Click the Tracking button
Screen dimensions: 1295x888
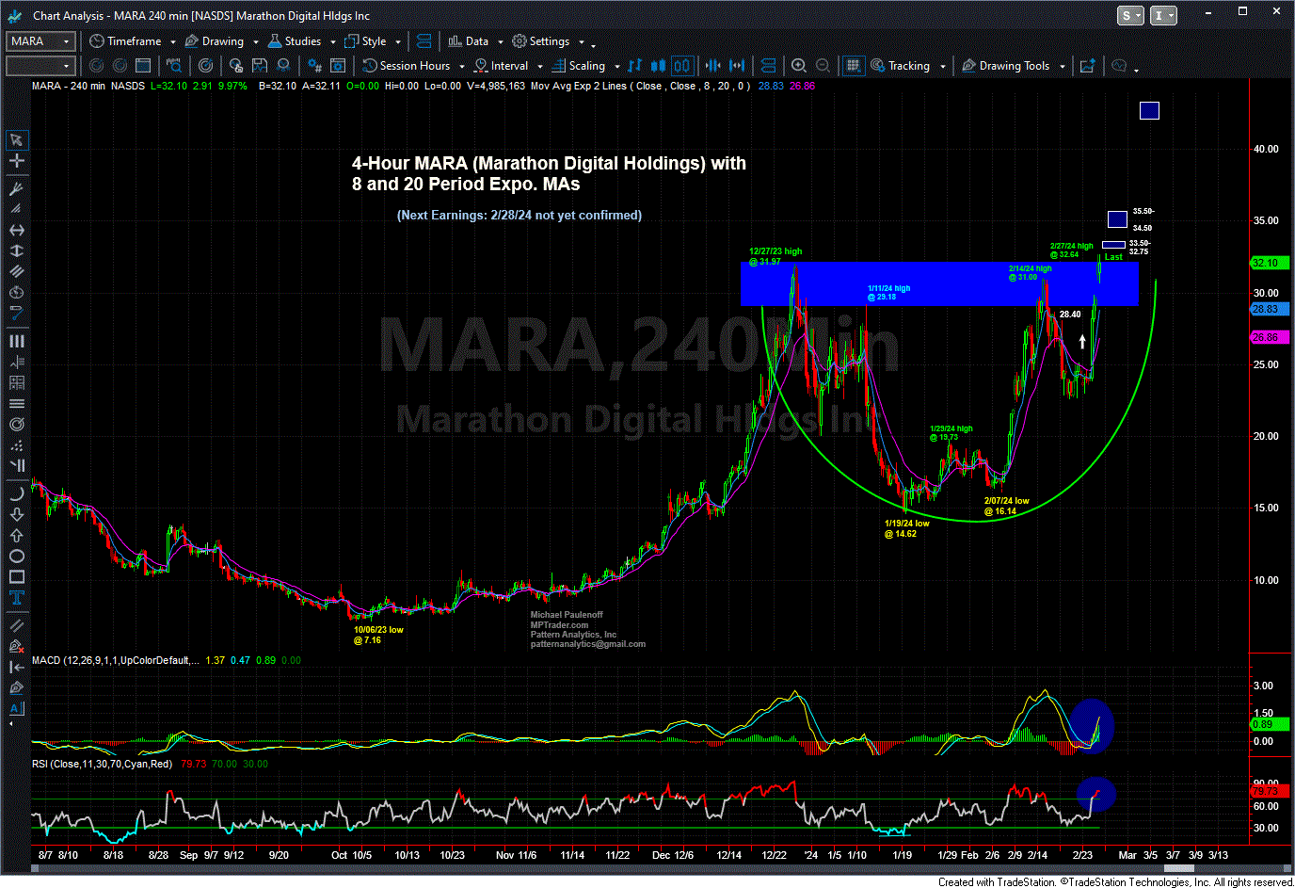pos(901,66)
